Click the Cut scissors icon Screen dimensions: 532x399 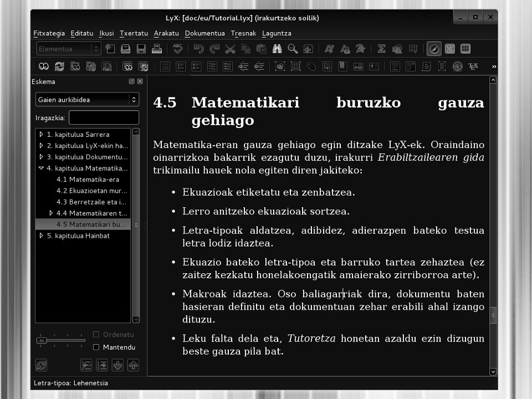pos(230,49)
